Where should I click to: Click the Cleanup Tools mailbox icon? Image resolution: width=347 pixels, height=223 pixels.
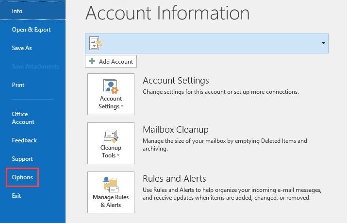(111, 135)
